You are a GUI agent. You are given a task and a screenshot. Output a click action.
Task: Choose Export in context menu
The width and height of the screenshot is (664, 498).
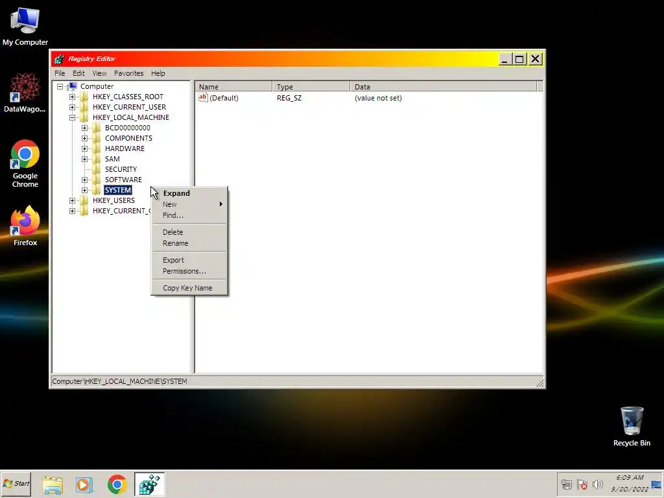(x=189, y=260)
